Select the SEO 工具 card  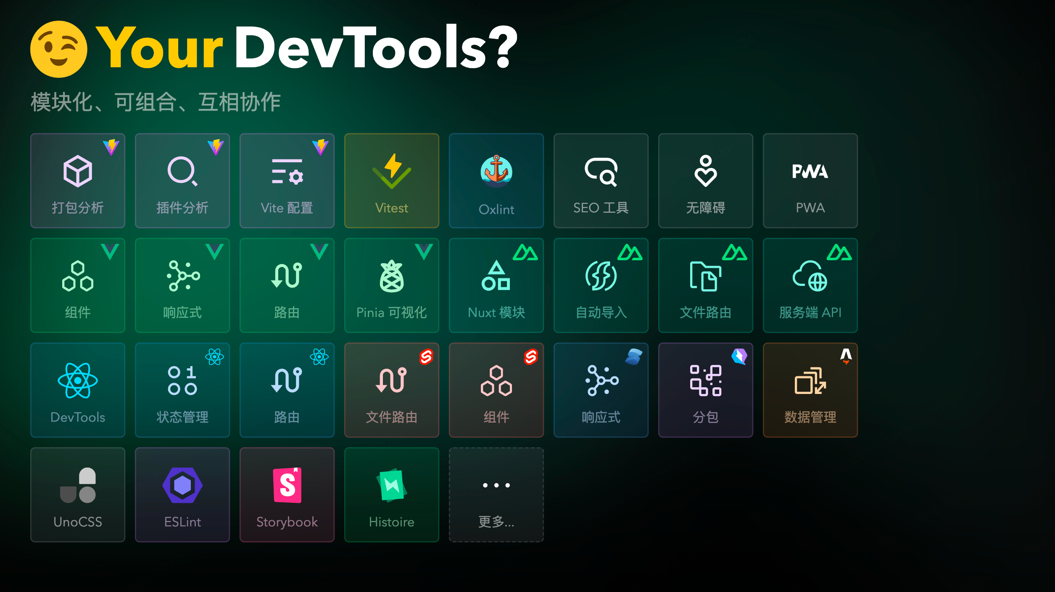(x=601, y=181)
